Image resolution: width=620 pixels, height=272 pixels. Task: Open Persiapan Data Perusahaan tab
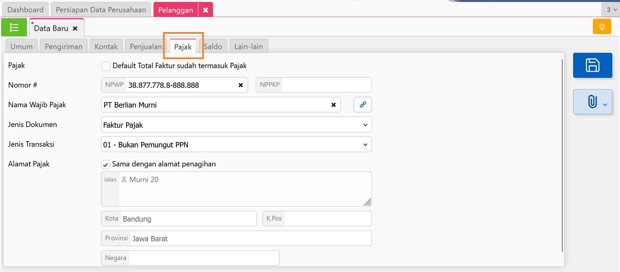tap(101, 10)
